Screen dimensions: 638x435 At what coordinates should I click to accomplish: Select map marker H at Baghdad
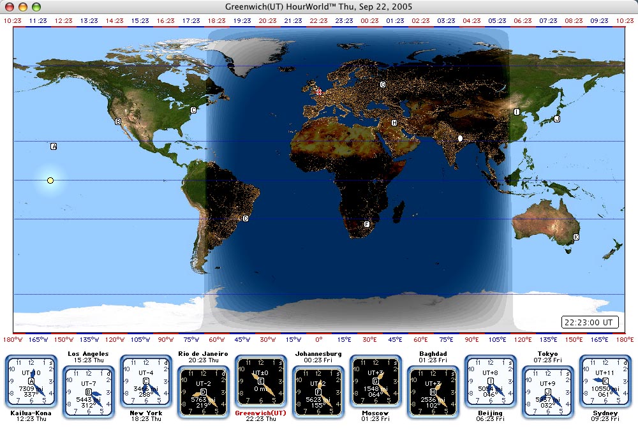(394, 122)
